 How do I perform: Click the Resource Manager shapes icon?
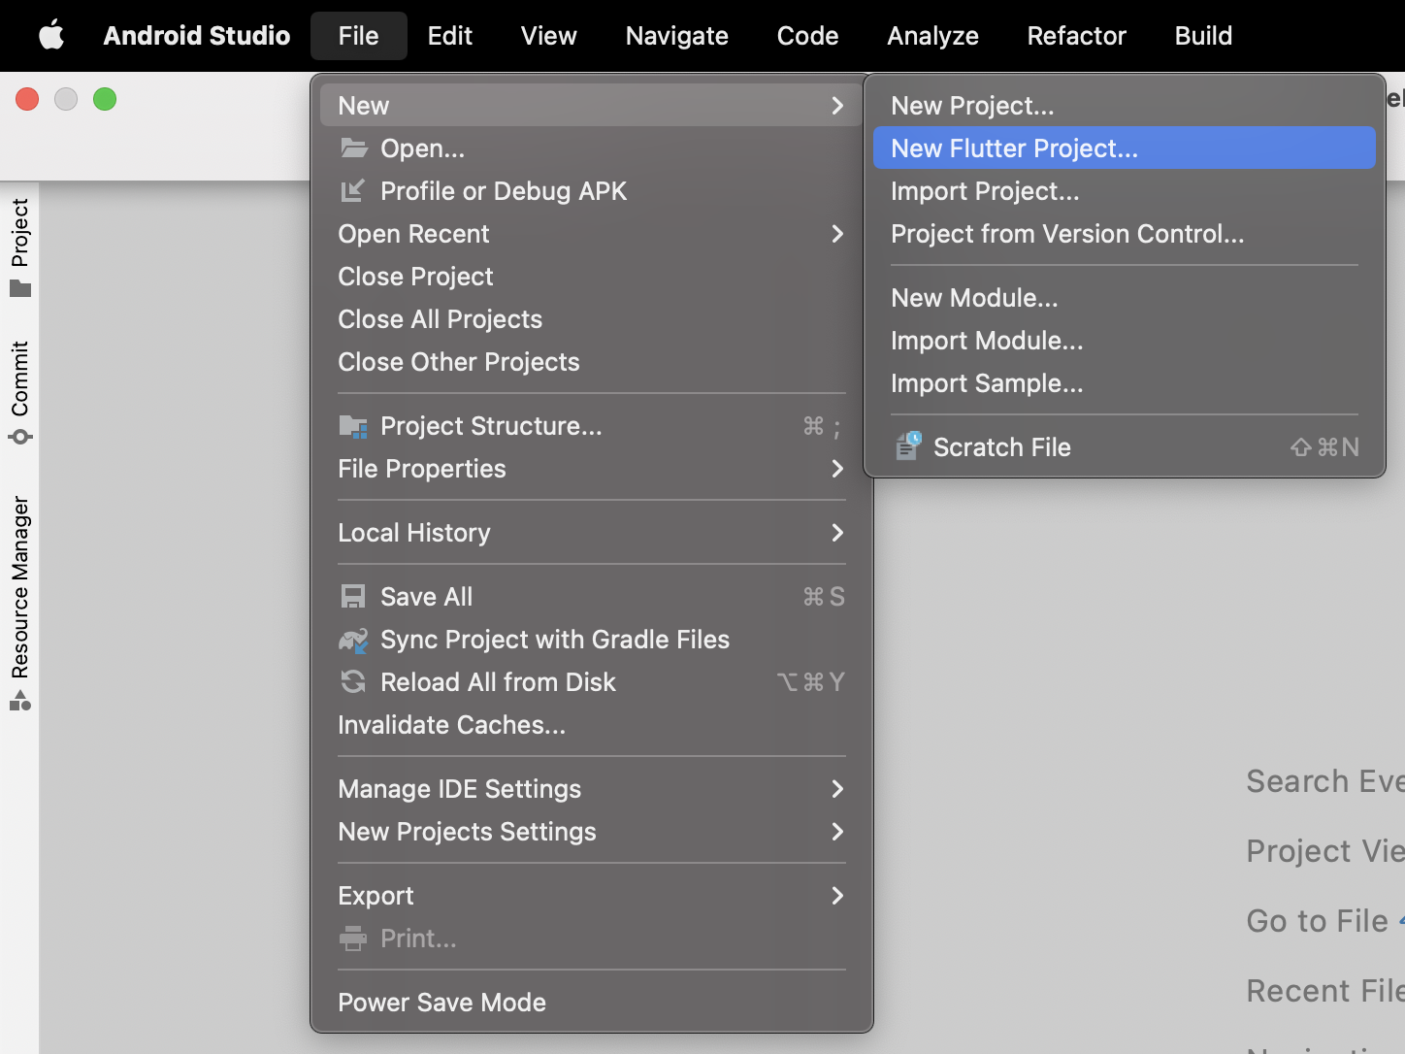(x=20, y=700)
